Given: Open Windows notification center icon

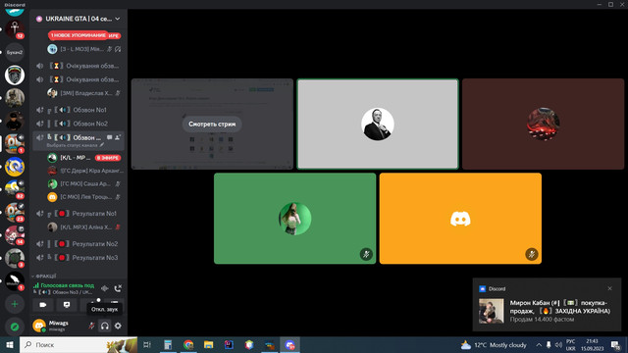Looking at the screenshot, I should point(615,345).
